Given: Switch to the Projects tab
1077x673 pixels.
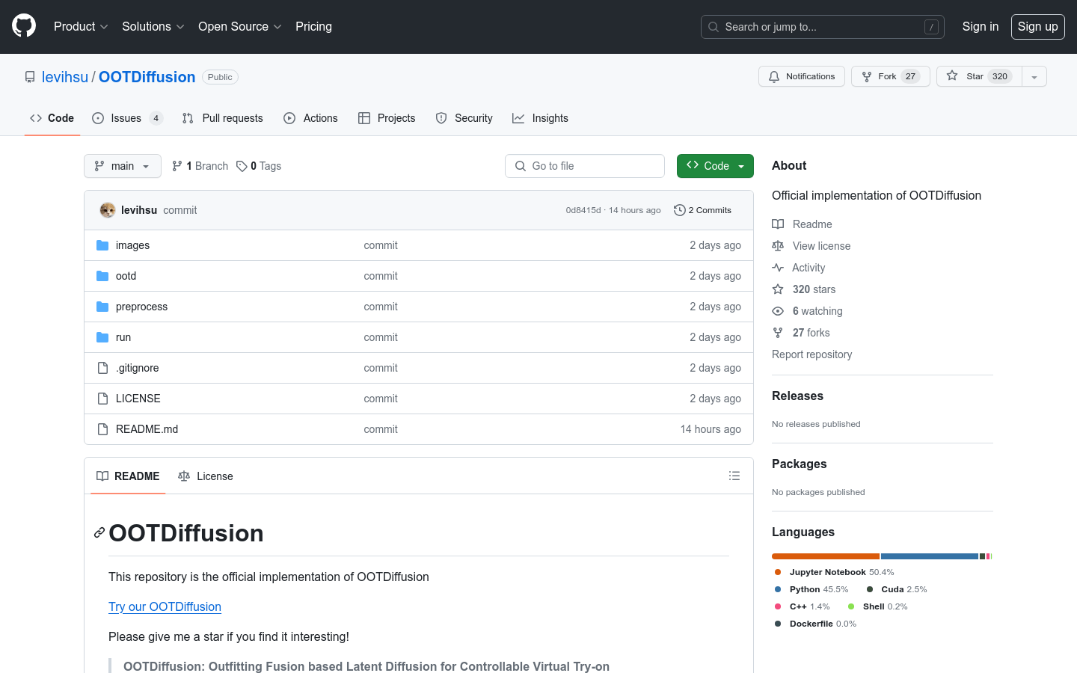Looking at the screenshot, I should 387,118.
